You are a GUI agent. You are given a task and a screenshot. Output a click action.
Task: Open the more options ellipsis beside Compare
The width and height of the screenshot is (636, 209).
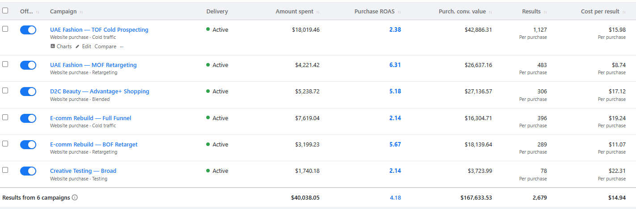(x=122, y=46)
